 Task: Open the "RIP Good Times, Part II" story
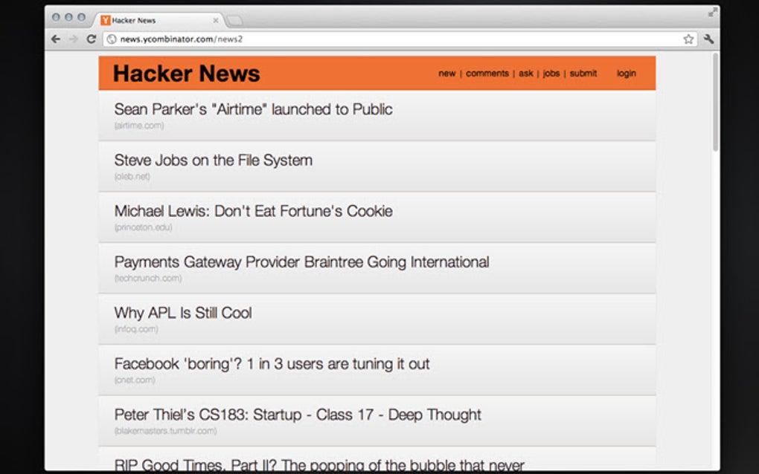point(319,465)
